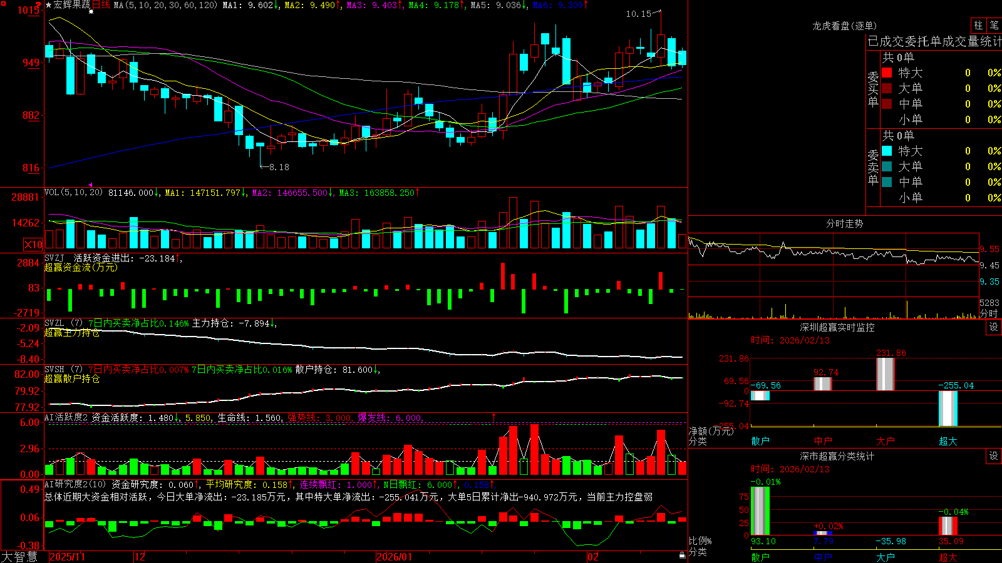The width and height of the screenshot is (1002, 563).
Task: Click the 深市超赢分类统计 title
Action: 837,456
